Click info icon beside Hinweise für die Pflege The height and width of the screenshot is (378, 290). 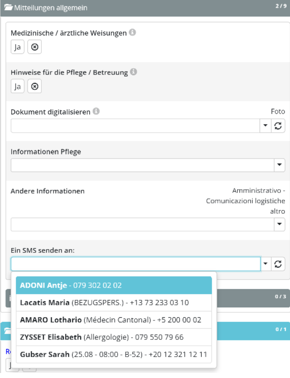134,72
